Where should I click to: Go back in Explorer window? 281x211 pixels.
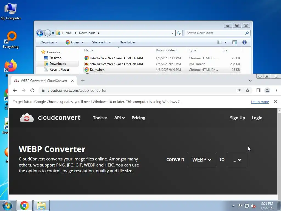coord(40,33)
